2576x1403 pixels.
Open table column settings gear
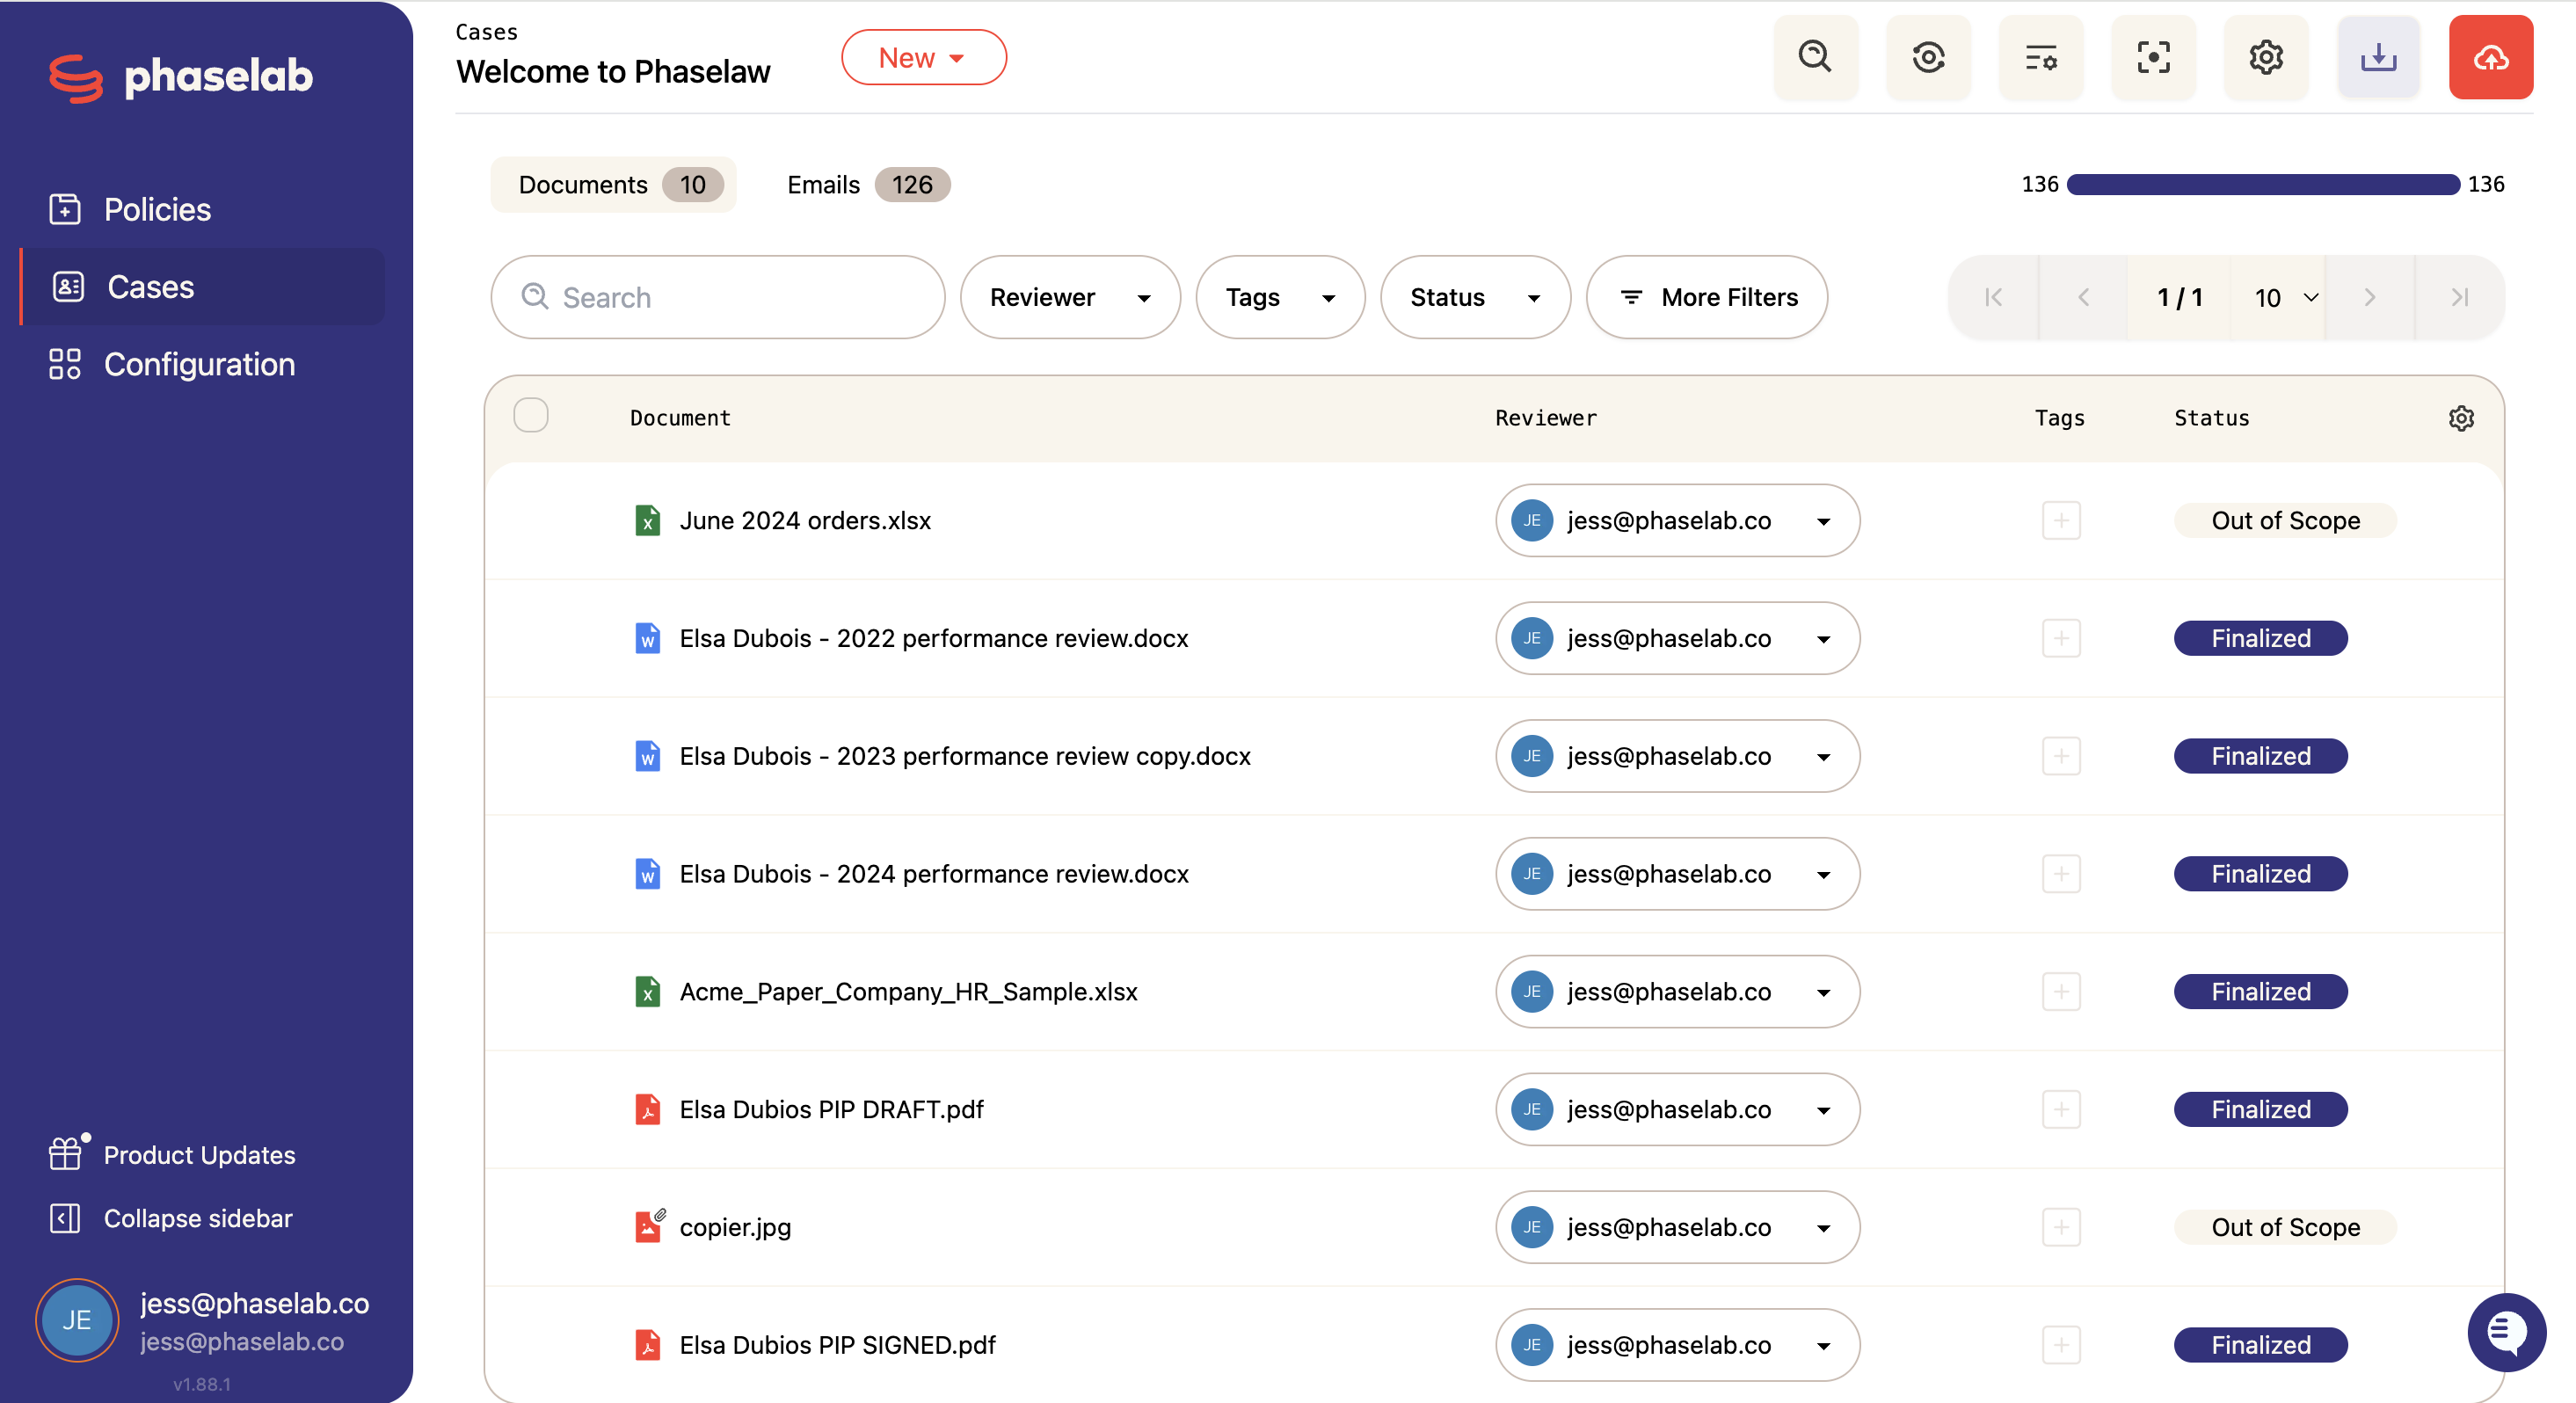coord(2461,418)
